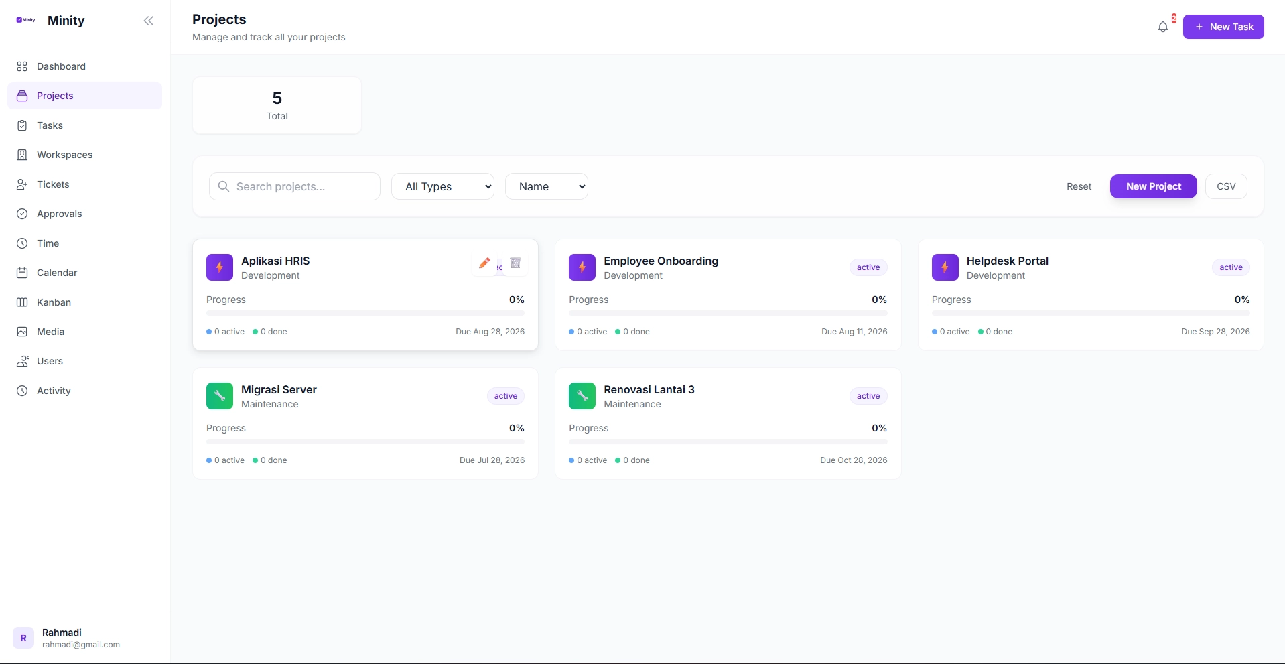Delete Aplikasi HRIS with the trash icon
The height and width of the screenshot is (664, 1285).
[515, 263]
